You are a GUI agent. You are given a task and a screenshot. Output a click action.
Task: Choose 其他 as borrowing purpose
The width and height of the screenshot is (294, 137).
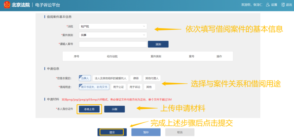[149, 87]
